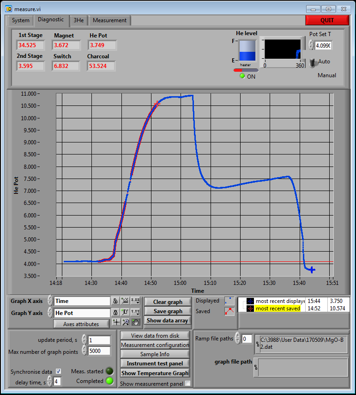356x395 pixels.
Task: Toggle the Synchronise data checkbox
Action: pos(58,371)
